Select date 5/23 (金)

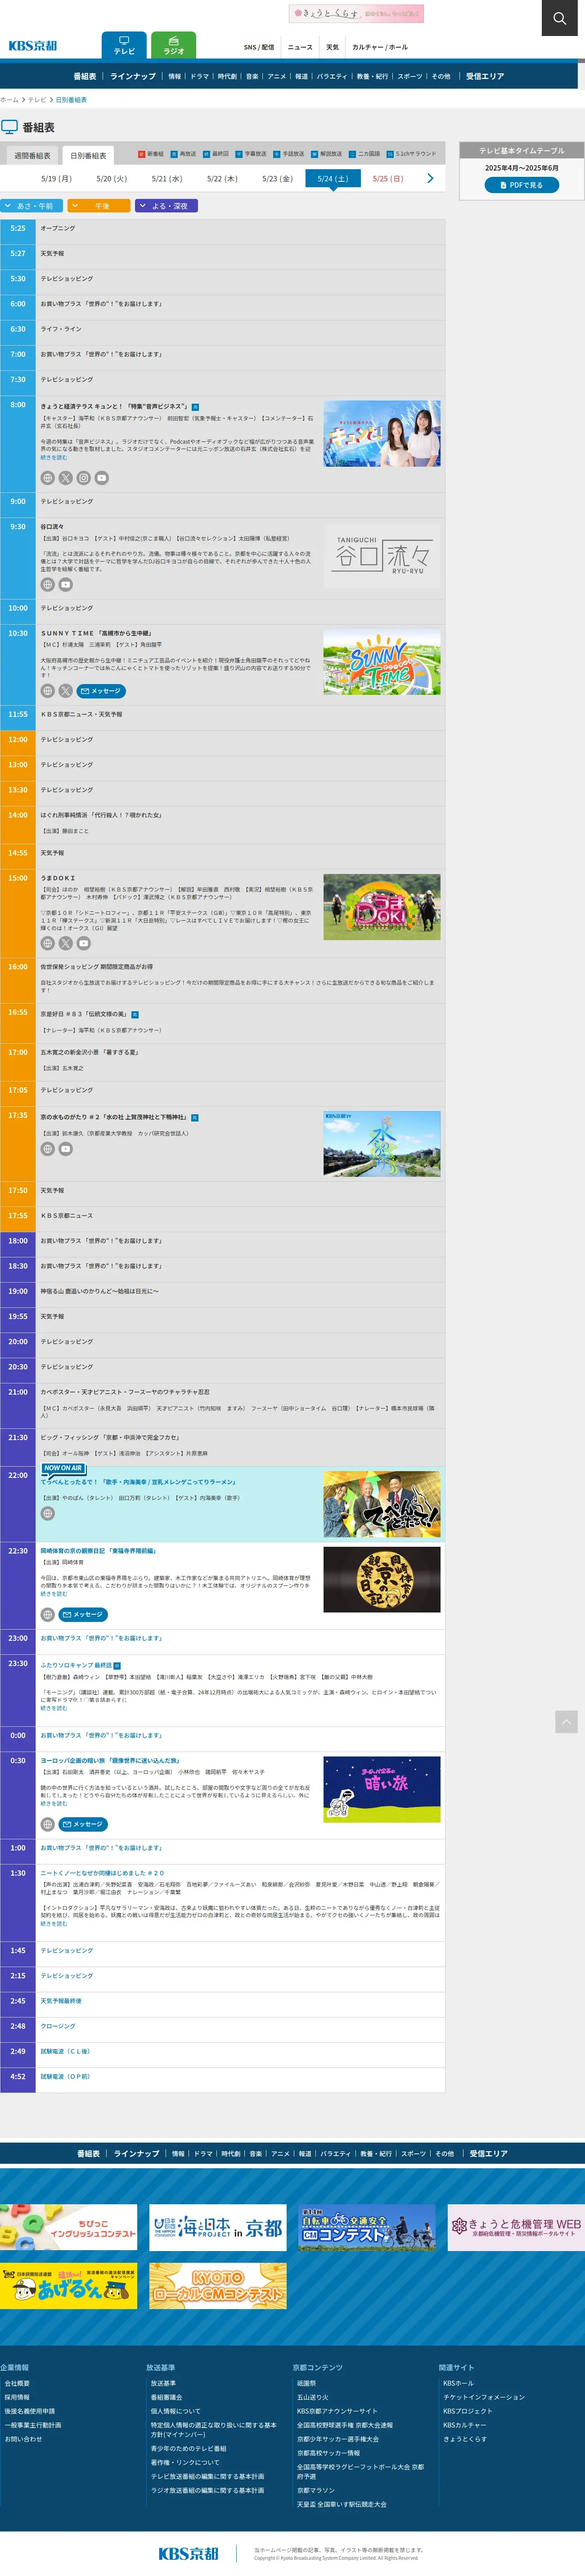pyautogui.click(x=277, y=179)
